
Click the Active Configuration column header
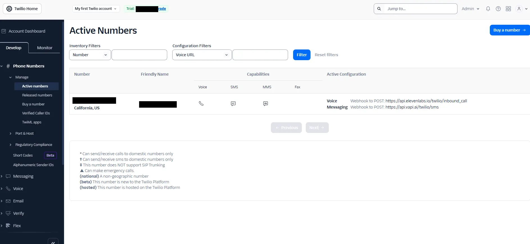coord(346,74)
